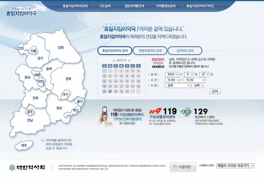Go to next month in calendar

click(x=129, y=60)
